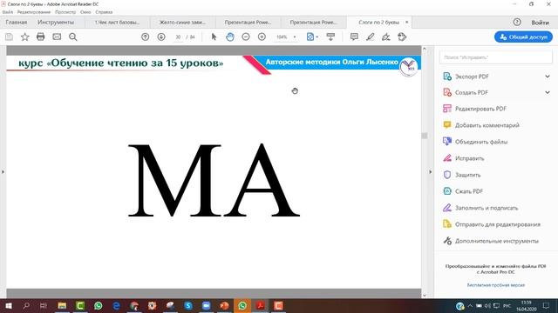
Task: Open the Заполнить и подписать tool
Action: coord(480,208)
